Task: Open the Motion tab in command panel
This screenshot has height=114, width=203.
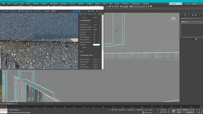Action: click(193, 15)
